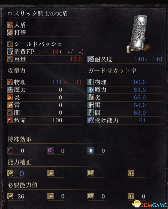Viewport: 168px width, 209px height.
Task: Click the 耐久度 durability icon
Action: 91,59
